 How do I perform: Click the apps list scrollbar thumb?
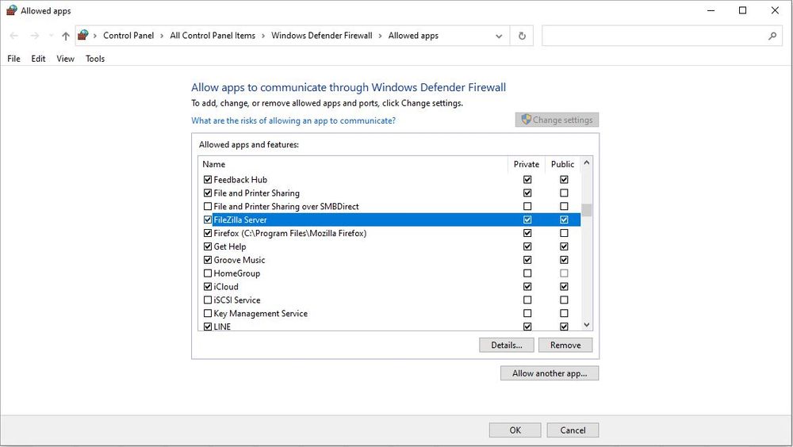(587, 210)
